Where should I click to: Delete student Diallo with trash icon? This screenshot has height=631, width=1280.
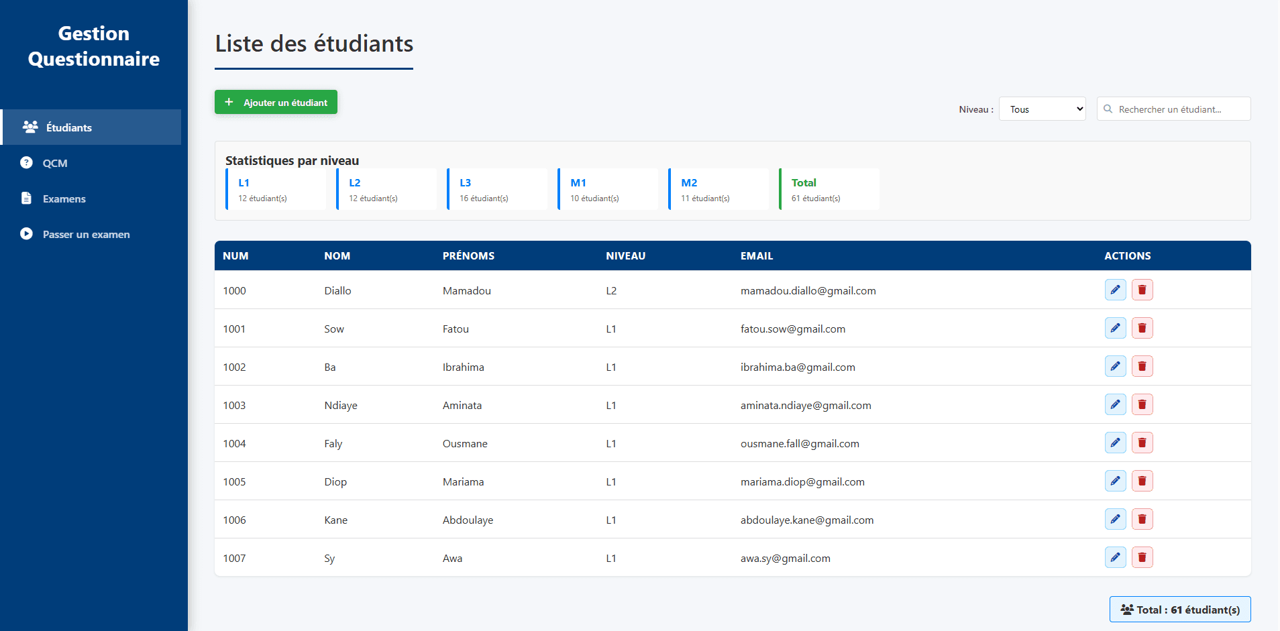click(1142, 290)
